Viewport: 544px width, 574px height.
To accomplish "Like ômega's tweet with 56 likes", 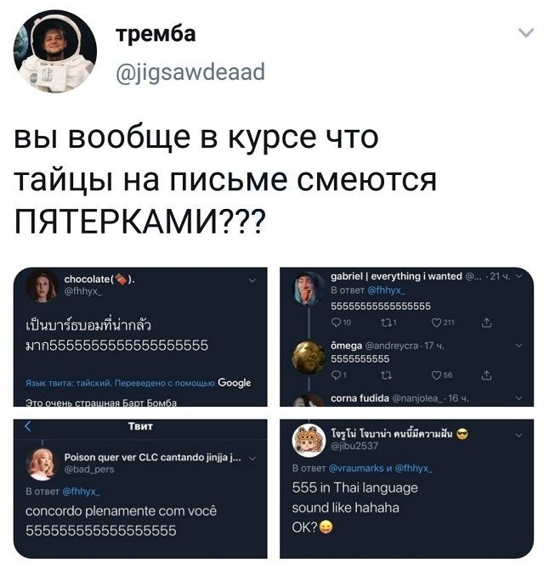I will 436,375.
